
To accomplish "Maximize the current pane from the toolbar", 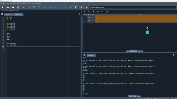I will click(76, 7).
